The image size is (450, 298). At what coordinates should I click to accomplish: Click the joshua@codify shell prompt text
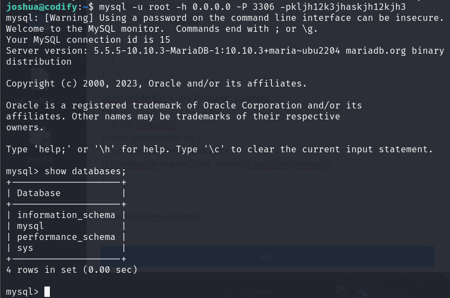coord(42,7)
